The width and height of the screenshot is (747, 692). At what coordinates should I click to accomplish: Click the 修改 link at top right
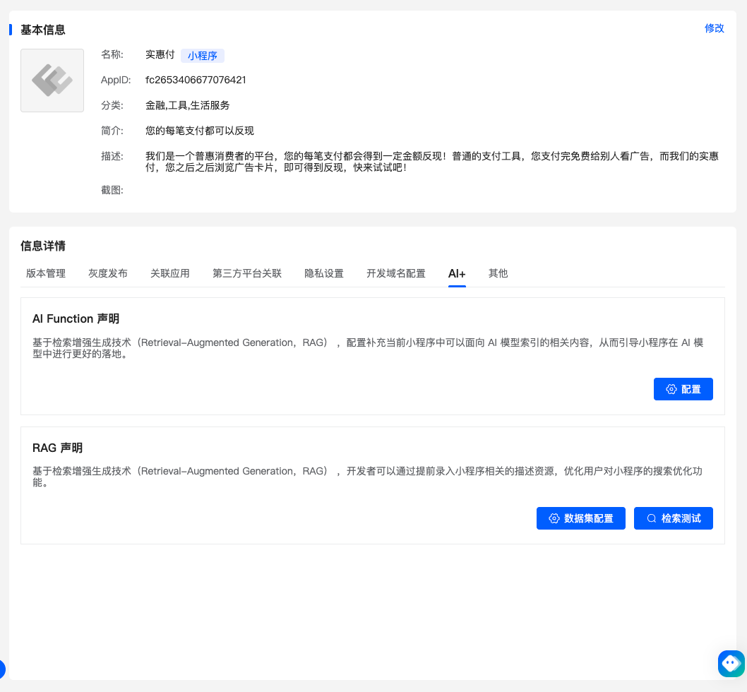tap(716, 29)
